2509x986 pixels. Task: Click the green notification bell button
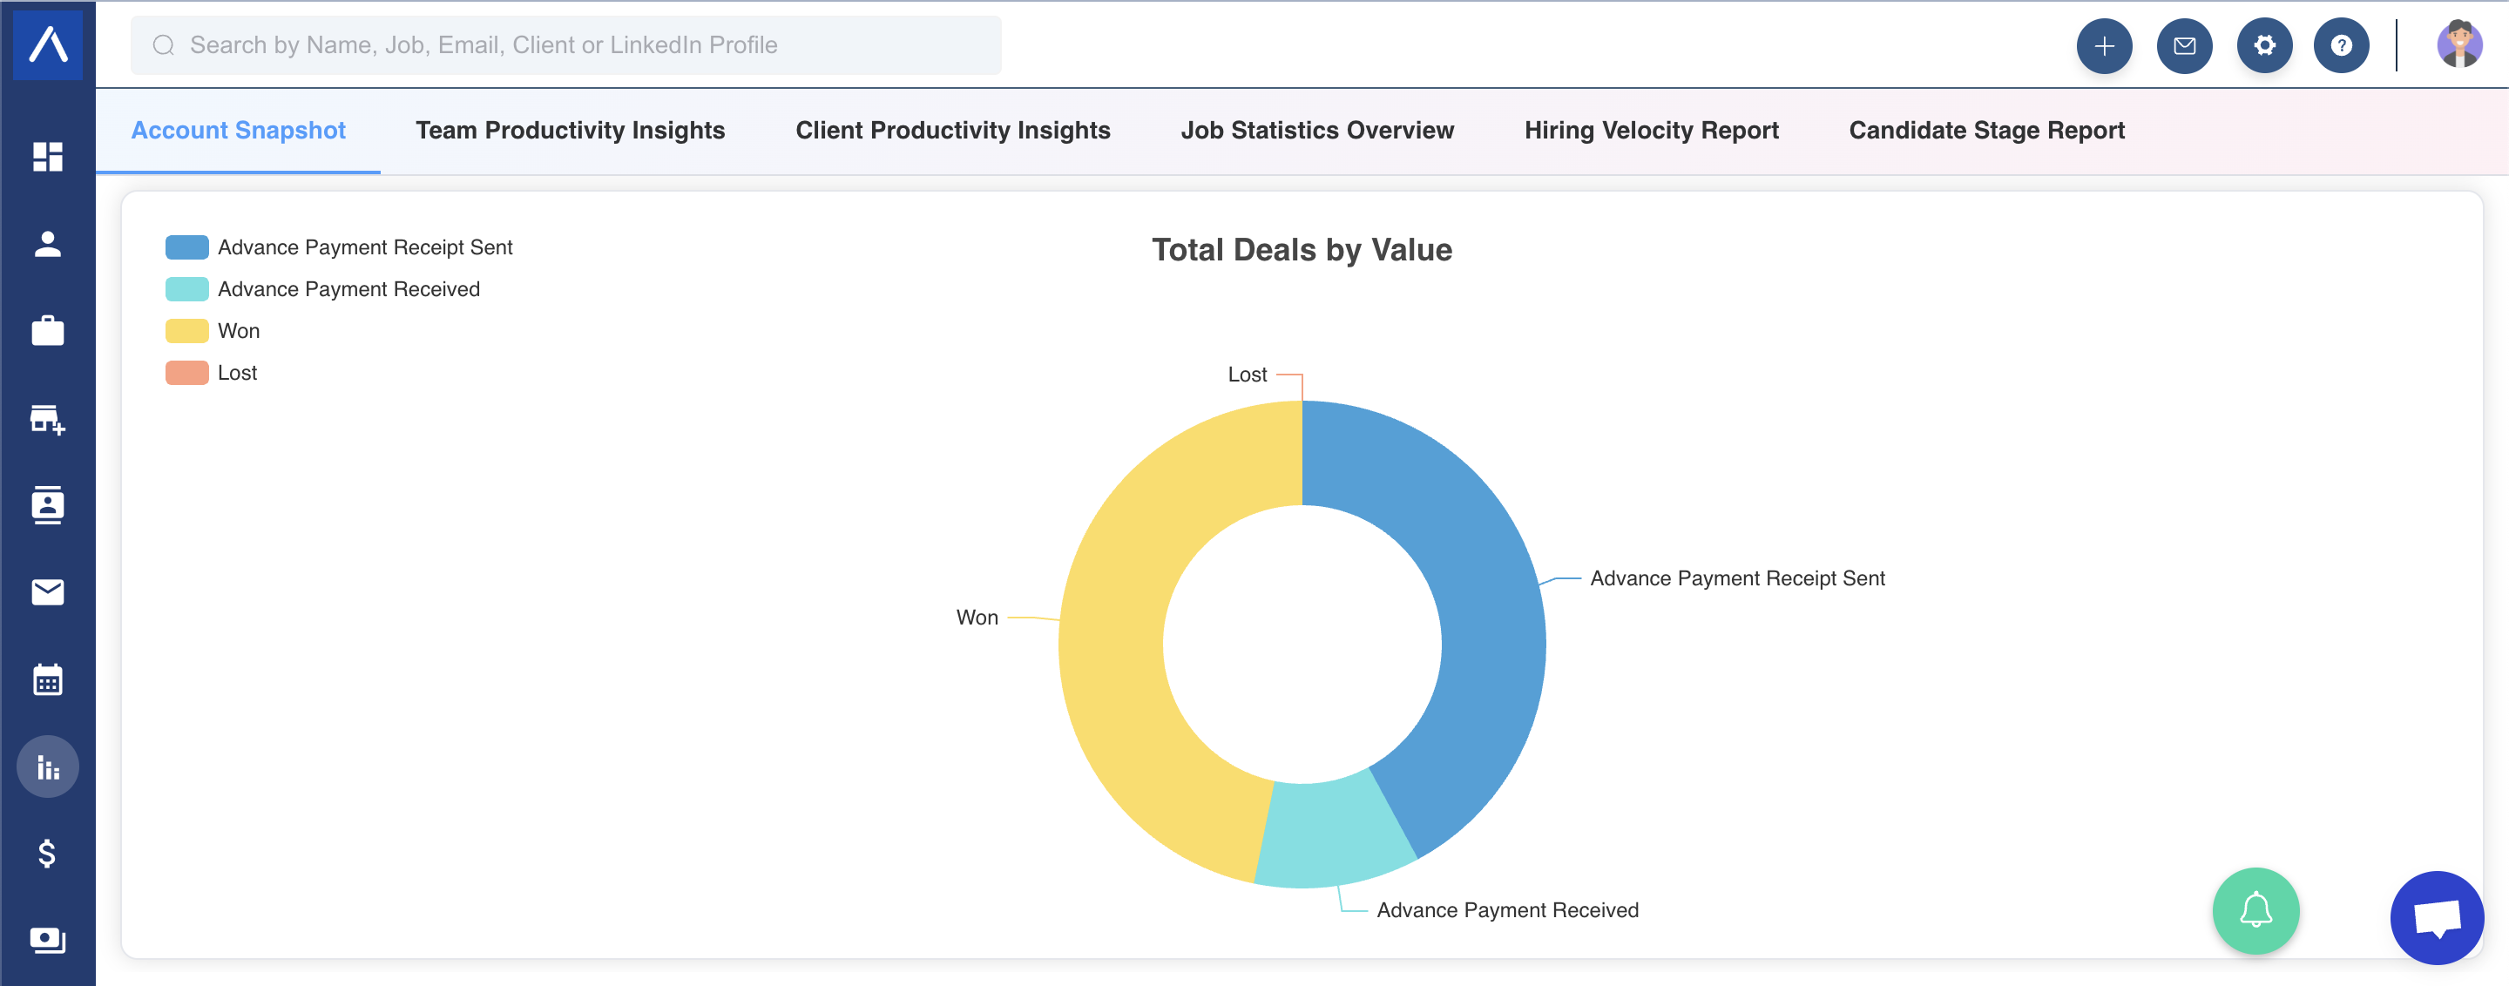[x=2255, y=911]
